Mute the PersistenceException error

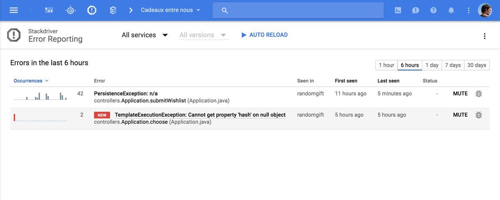pyautogui.click(x=460, y=94)
